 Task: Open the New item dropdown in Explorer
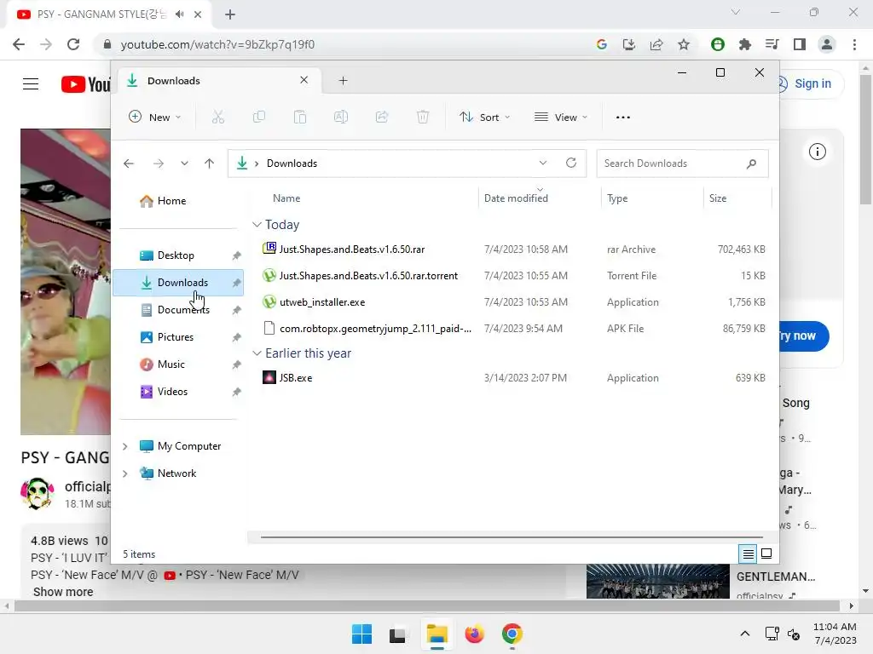pos(155,117)
